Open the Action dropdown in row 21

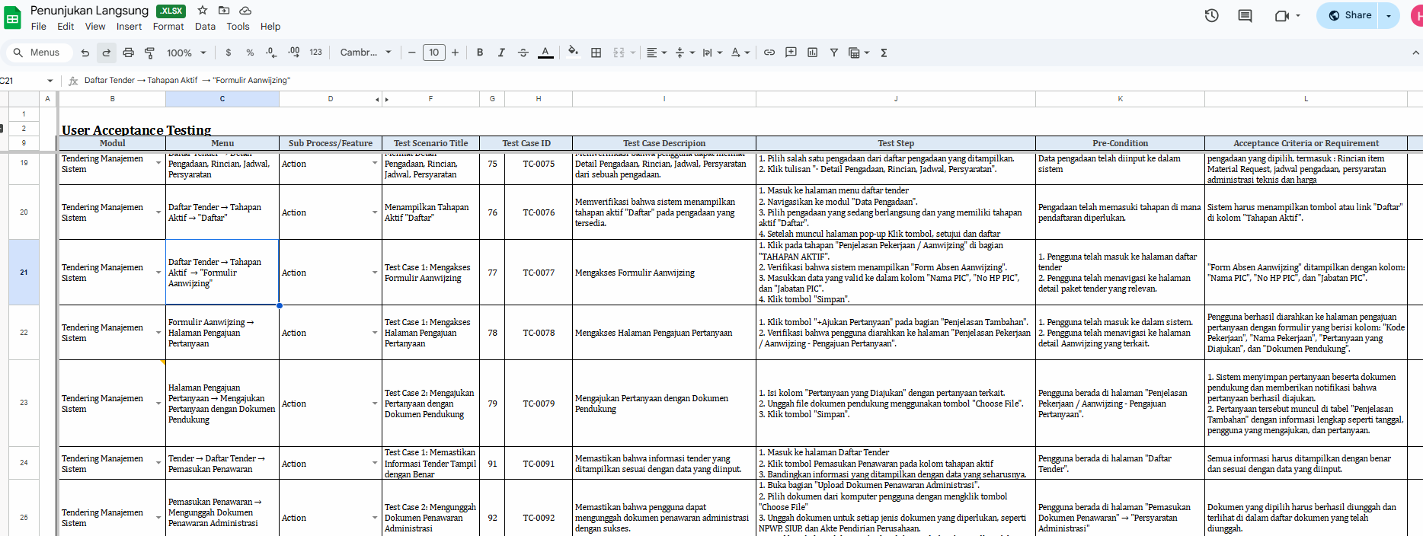pyautogui.click(x=374, y=273)
